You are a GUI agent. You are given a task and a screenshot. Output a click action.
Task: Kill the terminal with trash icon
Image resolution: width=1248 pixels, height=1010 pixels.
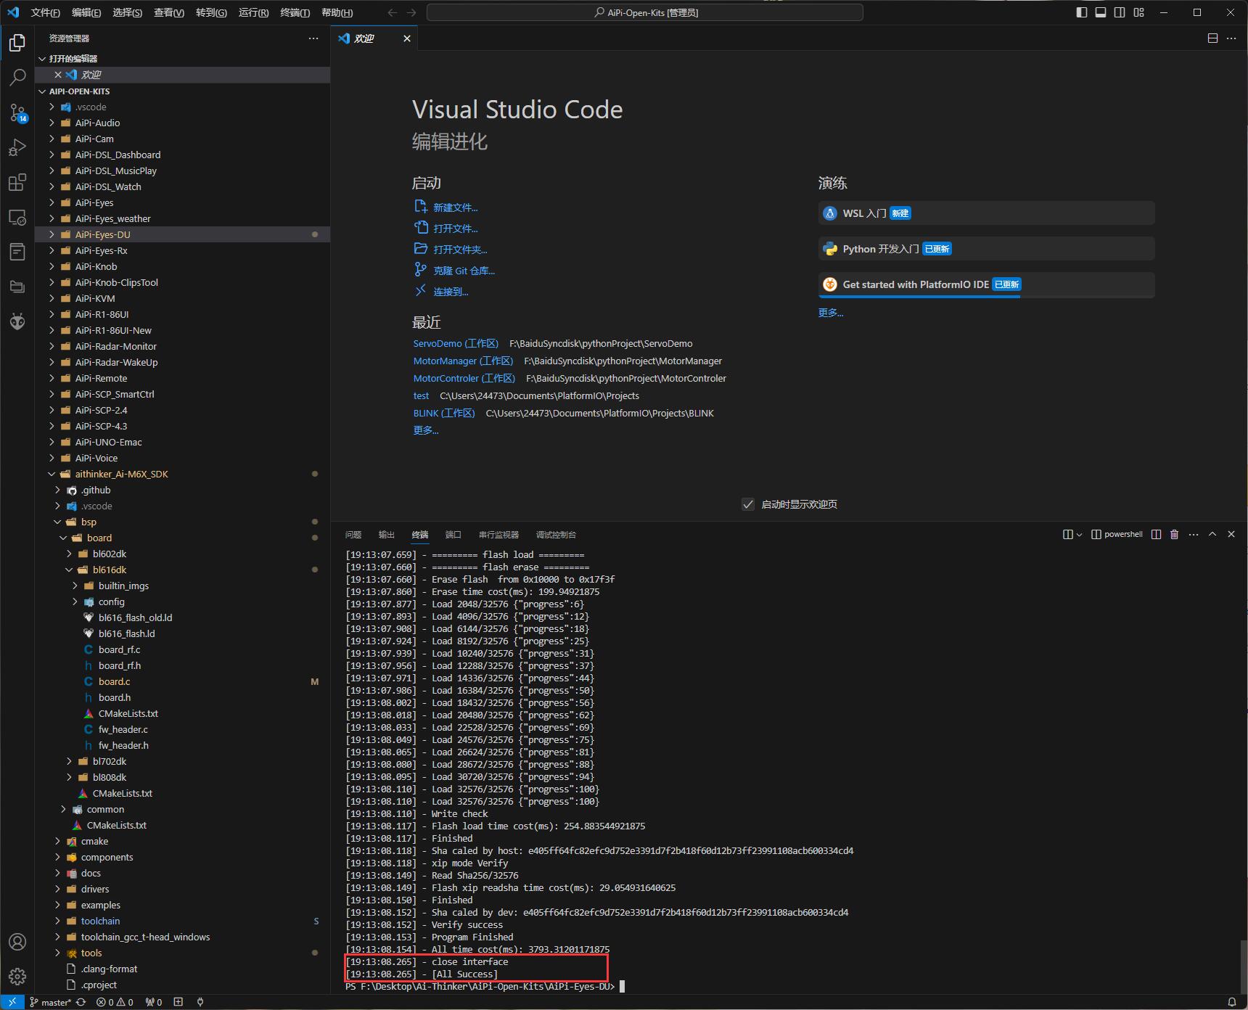[x=1175, y=534]
